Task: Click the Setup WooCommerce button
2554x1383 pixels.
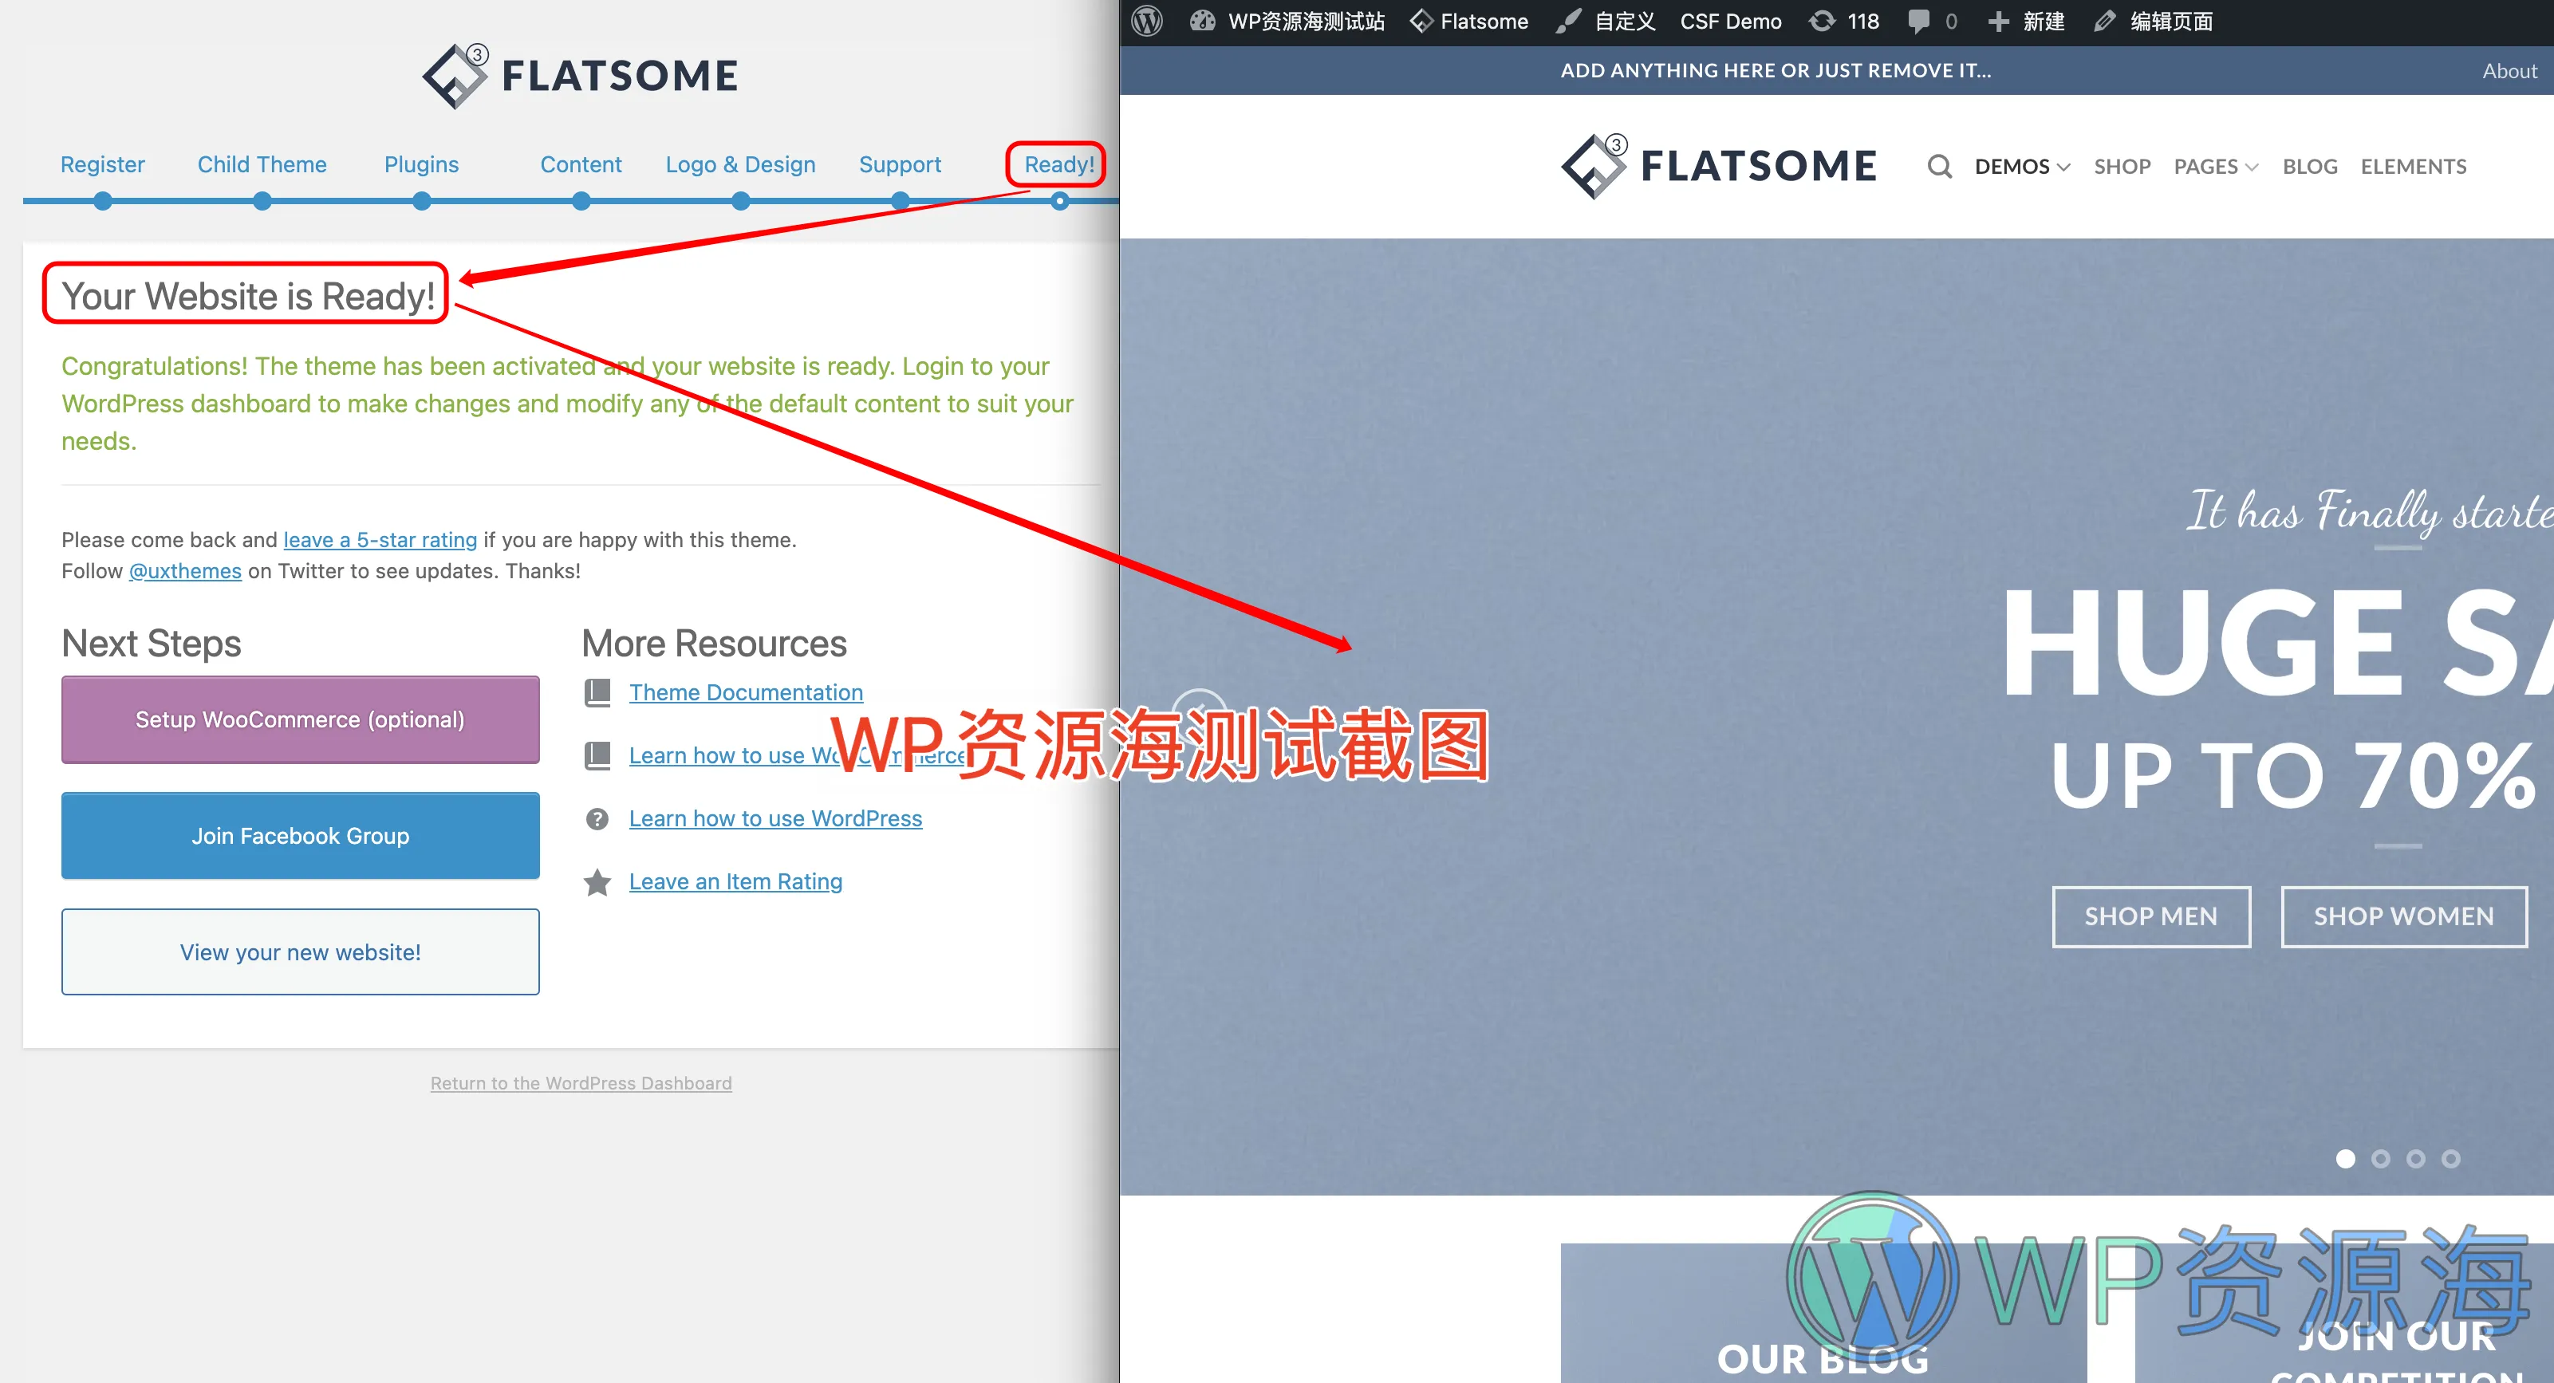Action: coord(298,719)
